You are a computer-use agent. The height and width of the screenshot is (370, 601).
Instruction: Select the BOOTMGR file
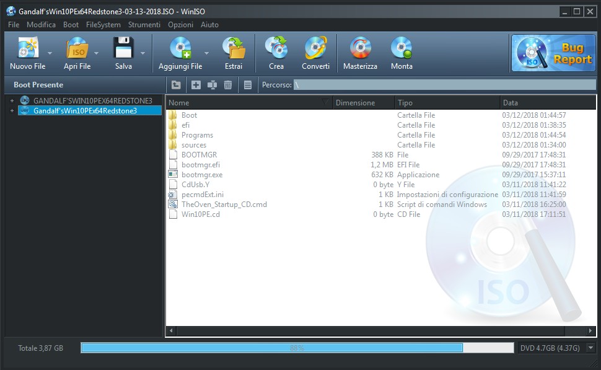click(x=199, y=155)
